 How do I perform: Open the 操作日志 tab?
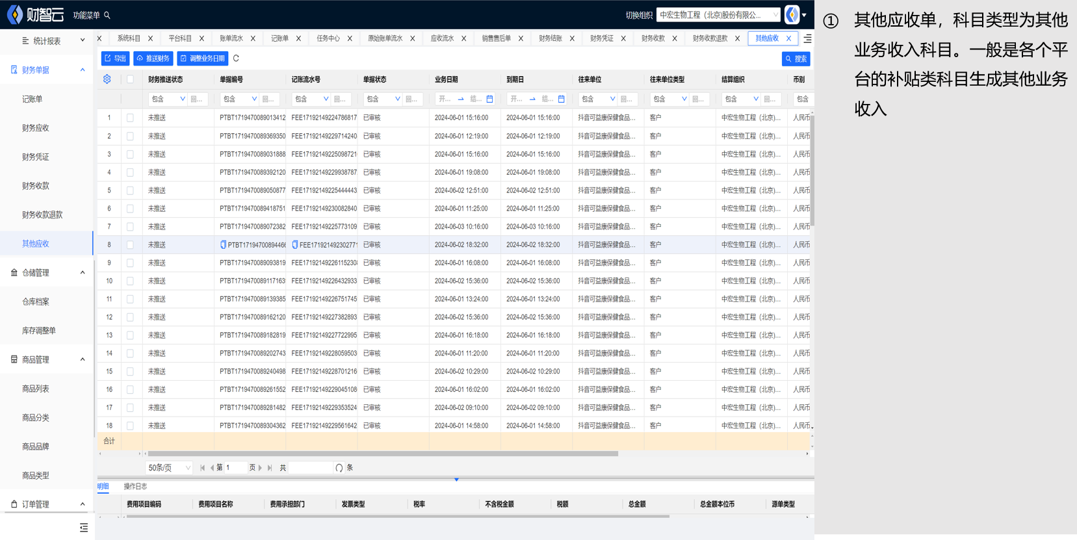[x=135, y=487]
